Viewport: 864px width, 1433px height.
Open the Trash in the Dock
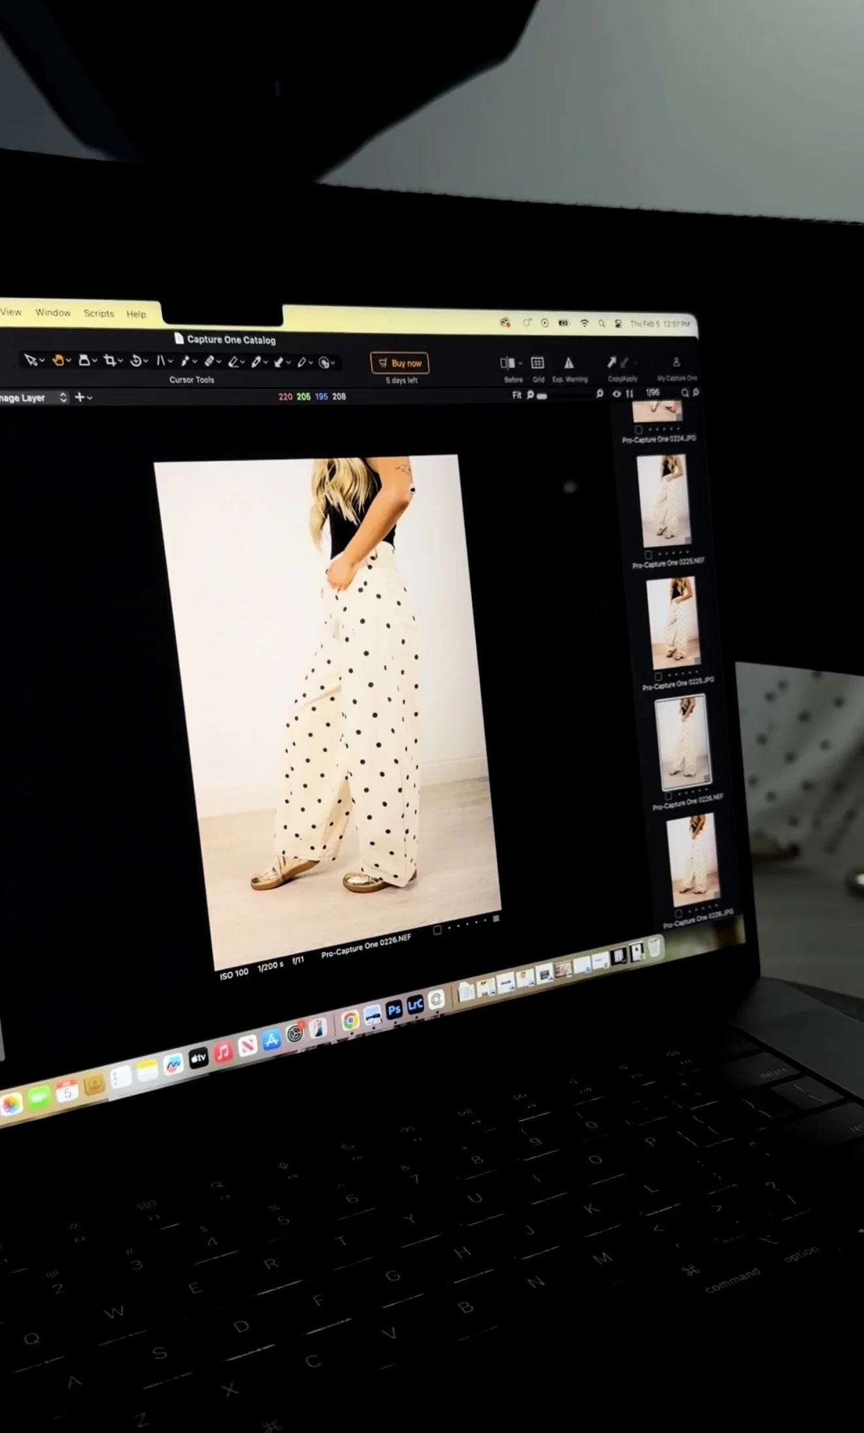point(655,947)
